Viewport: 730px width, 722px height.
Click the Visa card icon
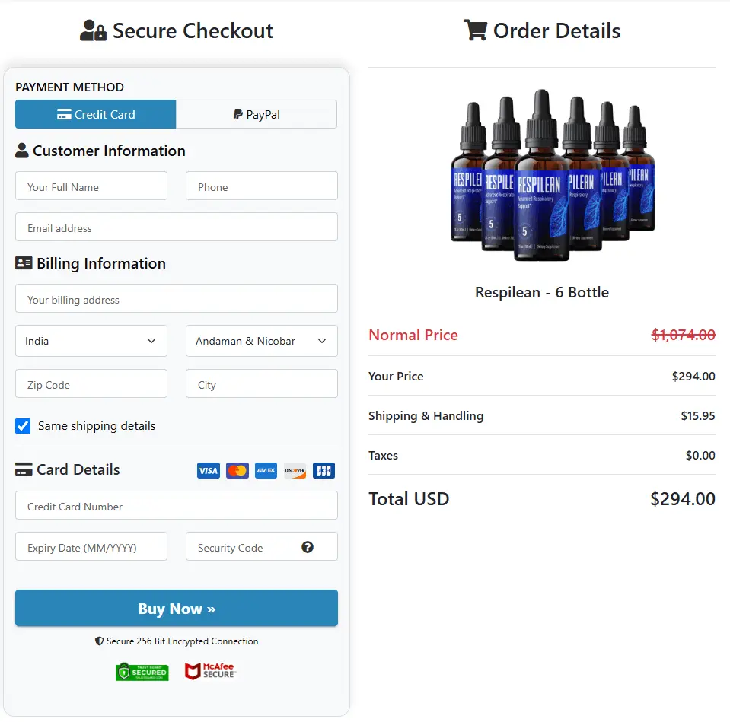tap(208, 470)
